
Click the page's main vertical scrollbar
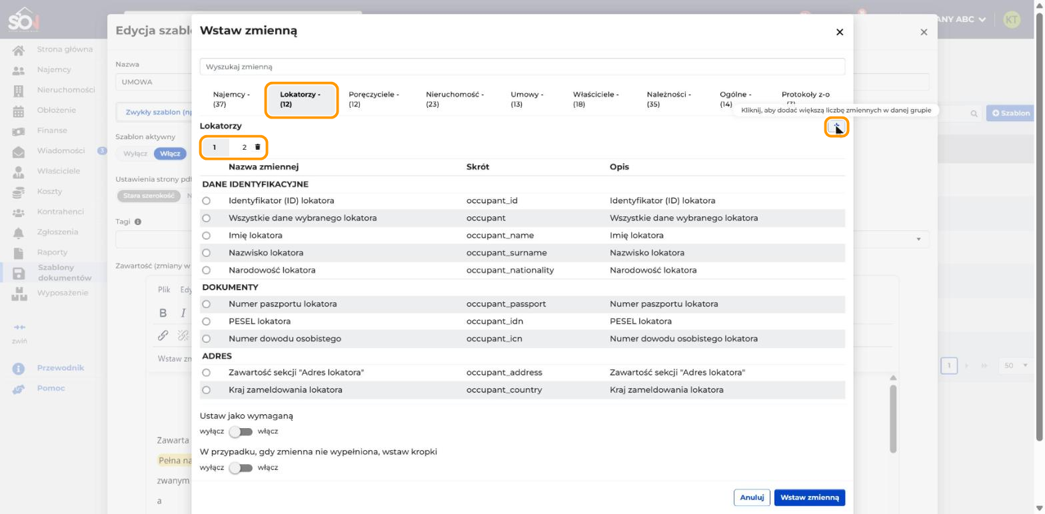point(1040,226)
